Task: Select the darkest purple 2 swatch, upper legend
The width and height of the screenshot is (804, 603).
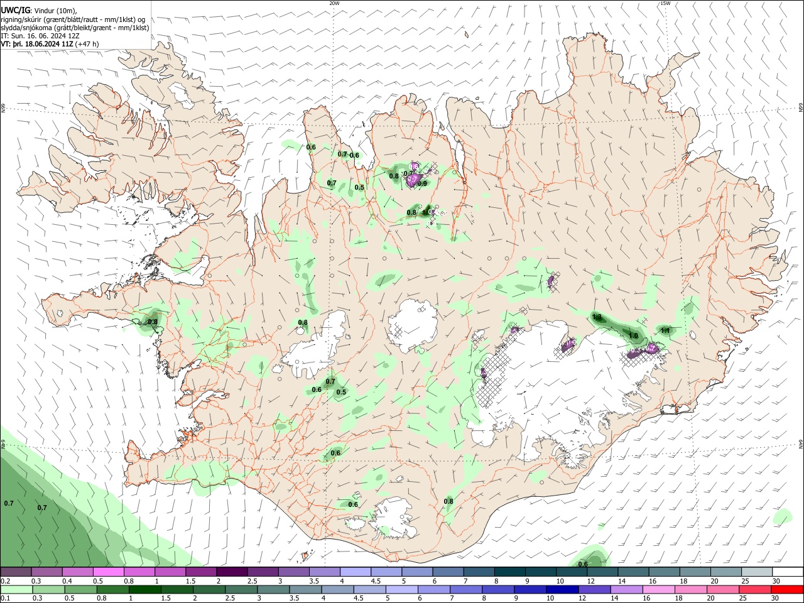Action: point(232,572)
